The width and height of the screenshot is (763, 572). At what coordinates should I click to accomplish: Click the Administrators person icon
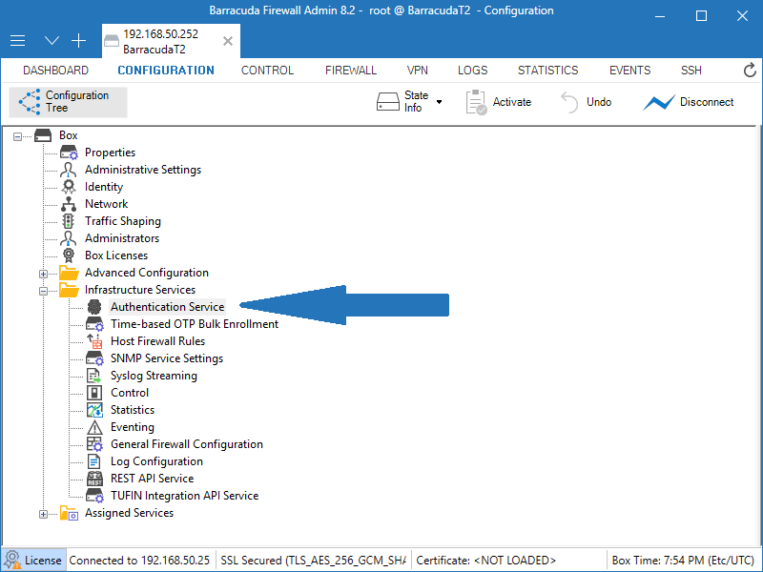[x=68, y=238]
